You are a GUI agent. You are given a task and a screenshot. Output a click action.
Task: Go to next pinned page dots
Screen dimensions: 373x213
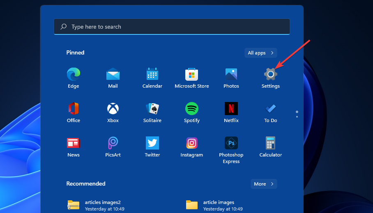297,114
